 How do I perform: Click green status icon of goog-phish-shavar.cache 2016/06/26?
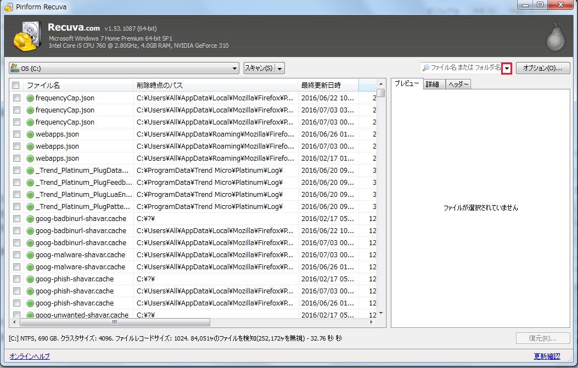pyautogui.click(x=30, y=303)
